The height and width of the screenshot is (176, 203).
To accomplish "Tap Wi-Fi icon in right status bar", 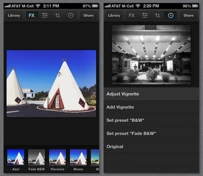I will (138, 6).
